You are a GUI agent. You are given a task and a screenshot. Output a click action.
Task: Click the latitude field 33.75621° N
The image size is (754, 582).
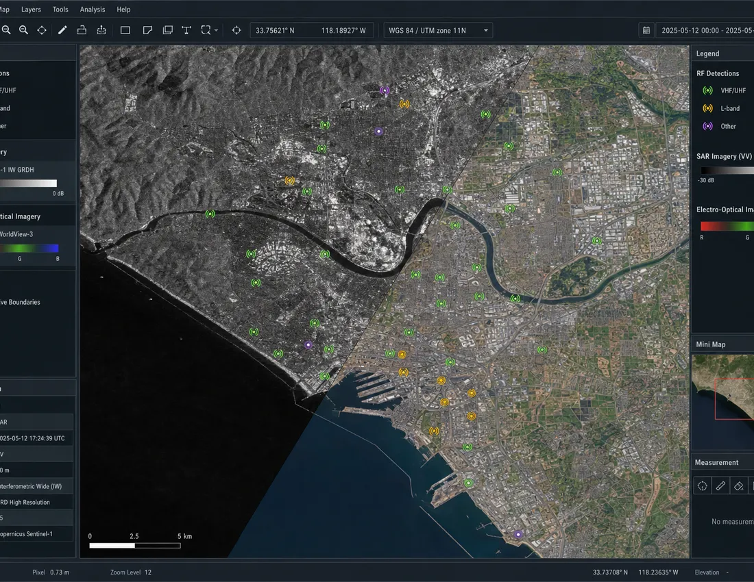pyautogui.click(x=275, y=30)
